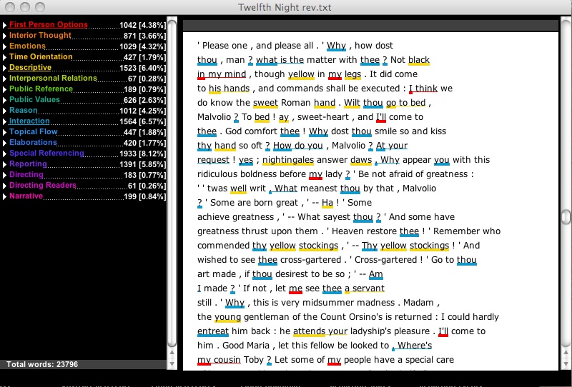Expand the Public Reference category
This screenshot has height=387, width=572.
click(x=4, y=89)
